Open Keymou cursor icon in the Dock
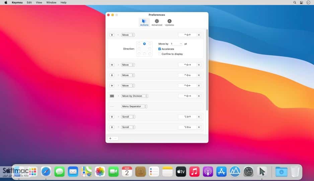The width and height of the screenshot is (314, 181). 262,172
